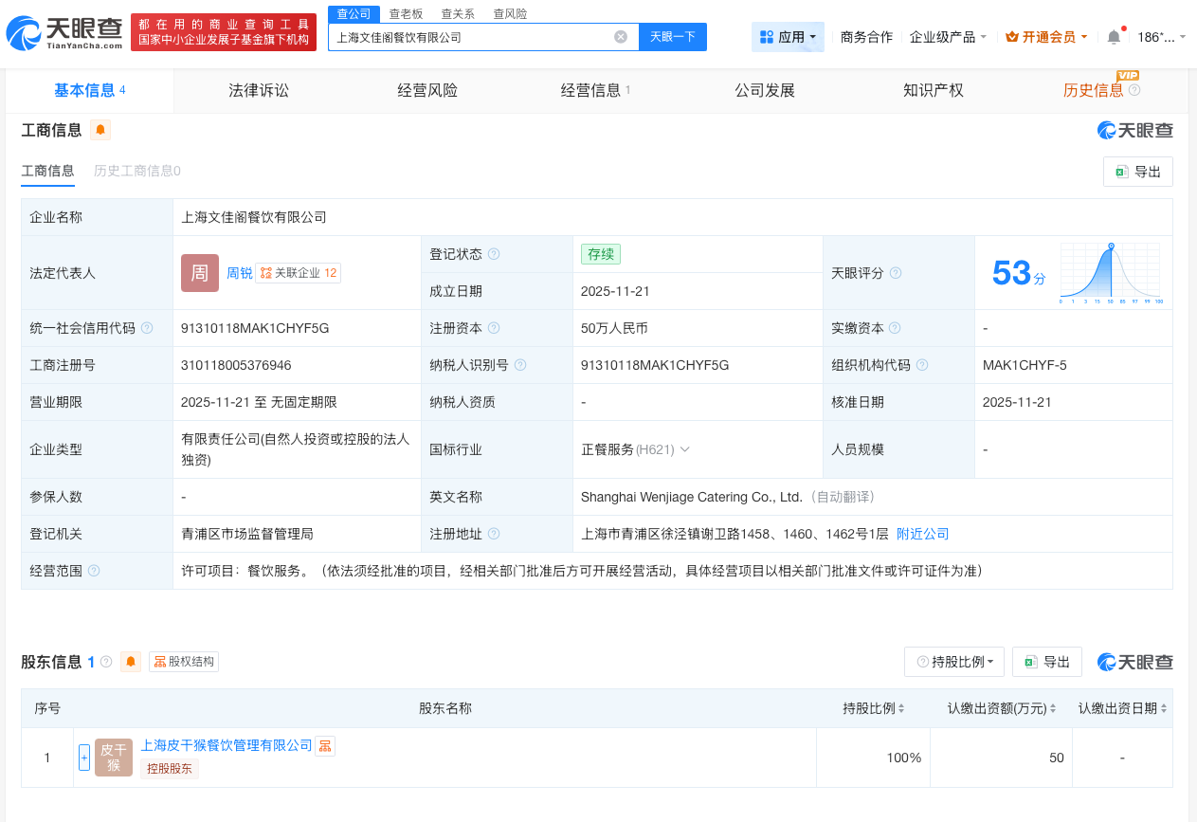Viewport: 1197px width, 822px height.
Task: Click legal representative 周锐 link
Action: click(x=239, y=272)
